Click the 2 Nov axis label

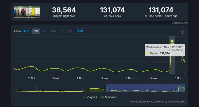coord(80,78)
